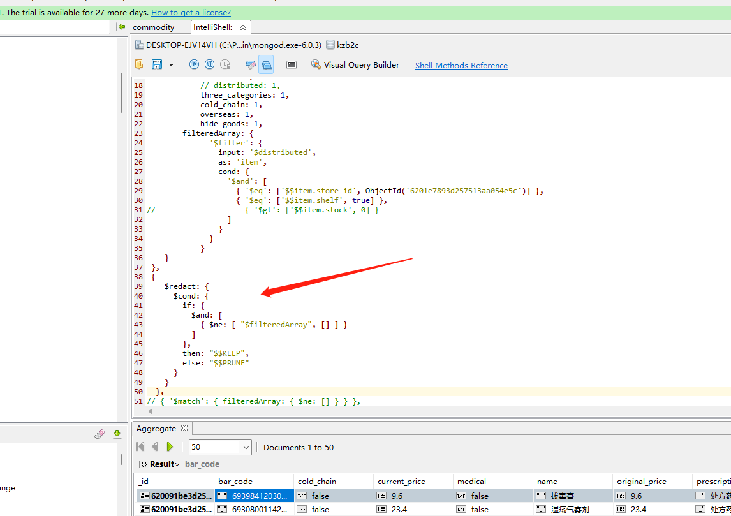Sort by the cold_chain column header
Viewport: 731px width, 516px height.
(x=334, y=481)
